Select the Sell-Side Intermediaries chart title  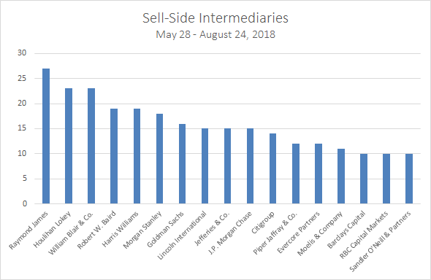pos(215,18)
